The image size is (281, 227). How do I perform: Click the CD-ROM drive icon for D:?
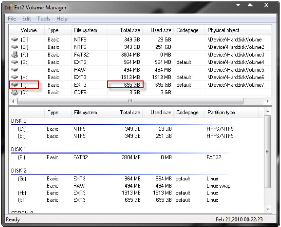click(x=14, y=92)
